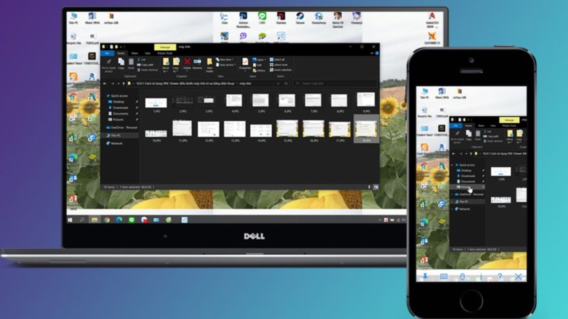This screenshot has width=568, height=319.
Task: Switch to the Share tab on the laptop
Action: tap(134, 53)
